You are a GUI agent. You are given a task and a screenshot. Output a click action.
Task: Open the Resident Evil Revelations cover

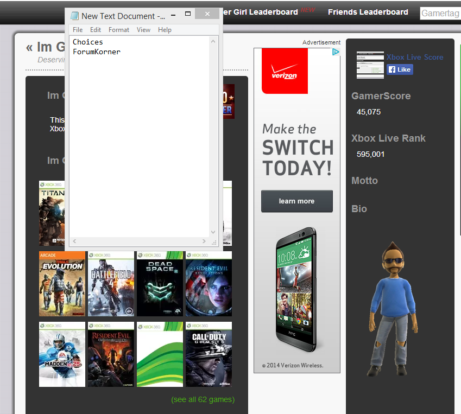209,284
